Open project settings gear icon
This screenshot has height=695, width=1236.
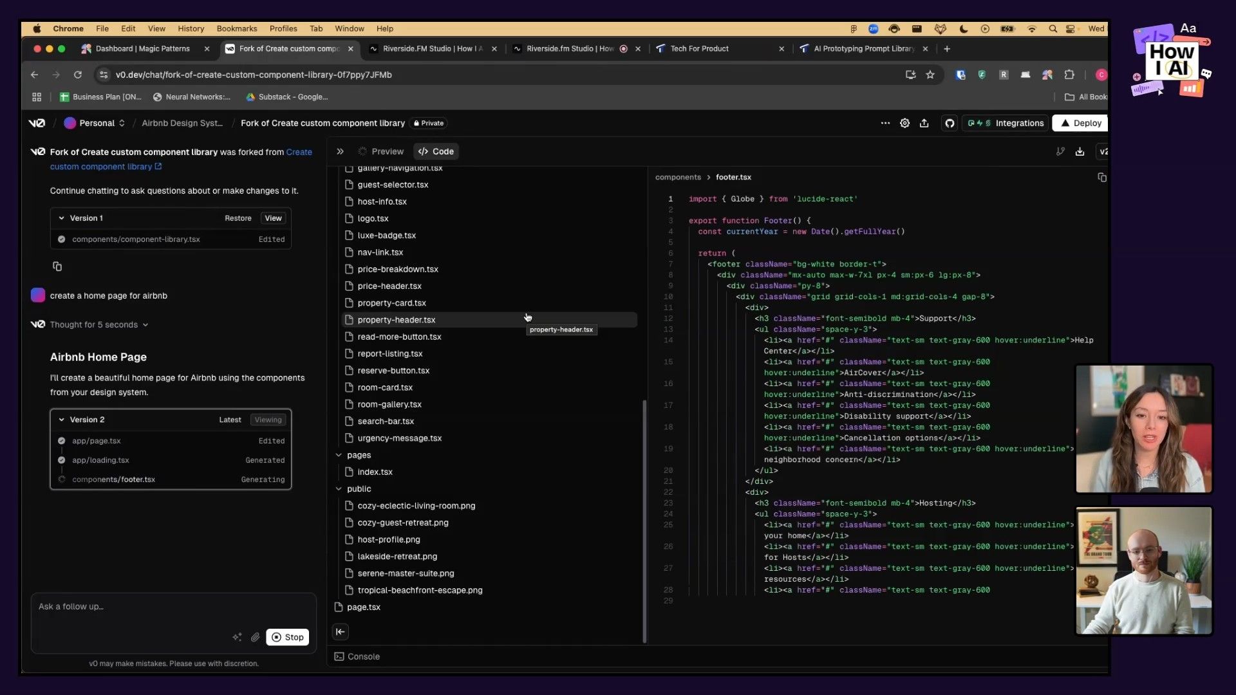point(904,123)
